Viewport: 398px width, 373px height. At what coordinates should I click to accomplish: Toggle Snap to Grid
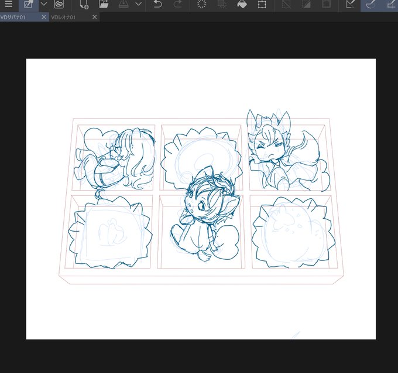(x=392, y=5)
